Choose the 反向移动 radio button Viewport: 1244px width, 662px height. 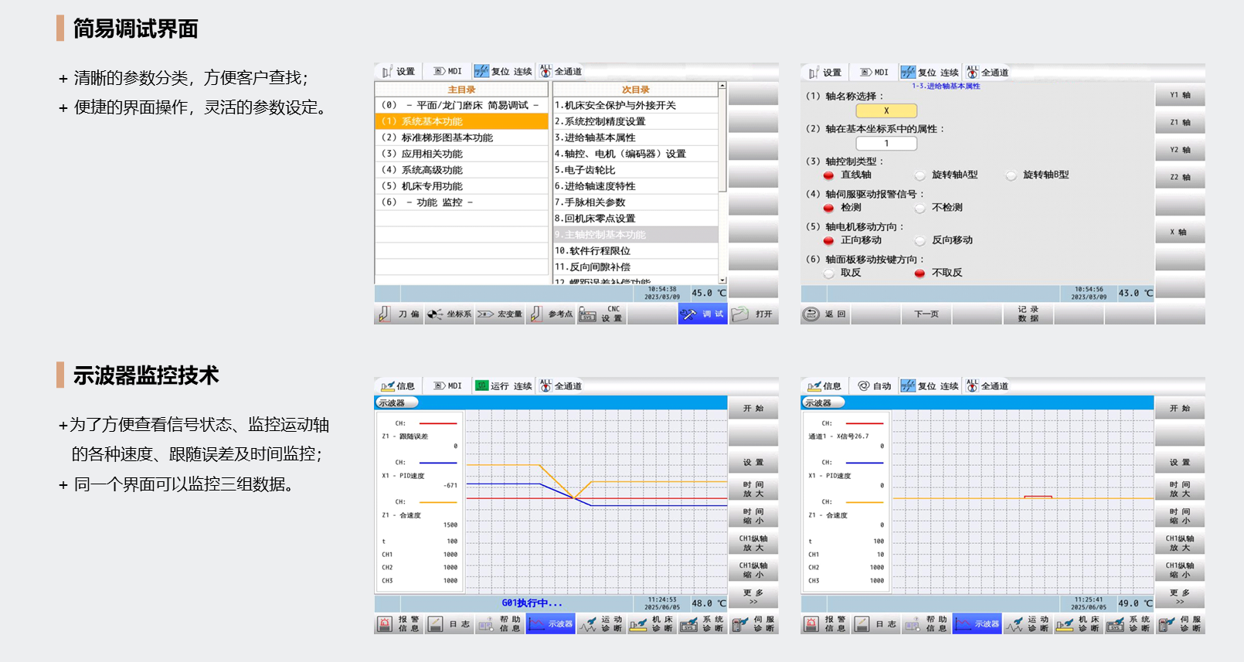point(920,241)
